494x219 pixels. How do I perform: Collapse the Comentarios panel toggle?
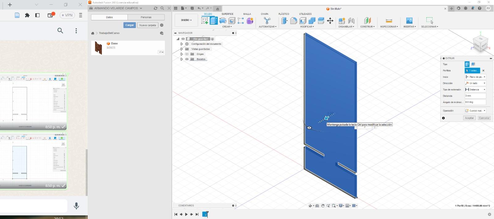tap(233, 205)
